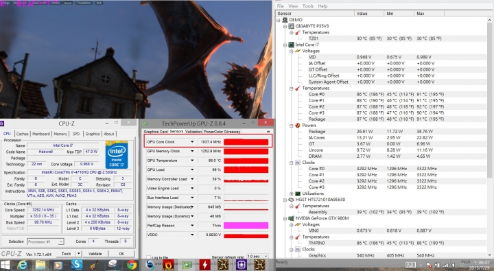Open the FurMark flame icon in taskbar

click(x=168, y=265)
